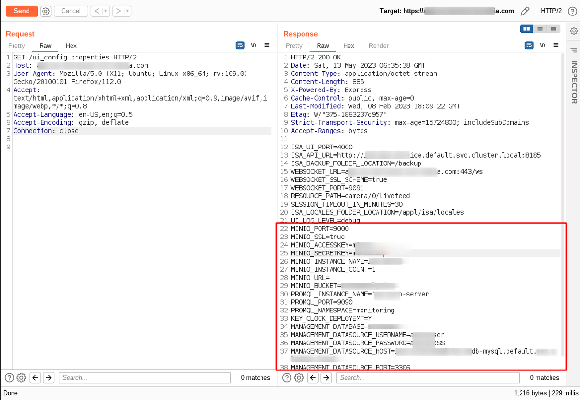Click the orange Send button
The image size is (580, 400).
22,11
